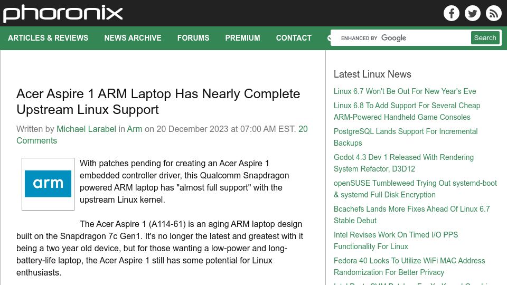Open the Linux 6.8 ARM handheld consoles story
Screen dimensions: 507x285
(x=407, y=111)
